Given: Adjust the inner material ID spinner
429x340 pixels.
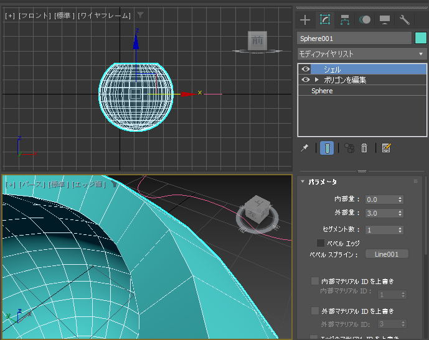Looking at the screenshot, I should pos(403,295).
